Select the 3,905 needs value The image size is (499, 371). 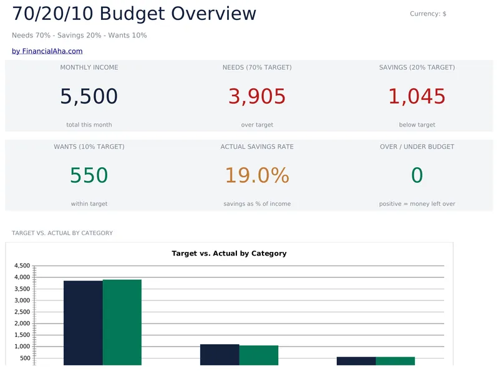tap(257, 96)
